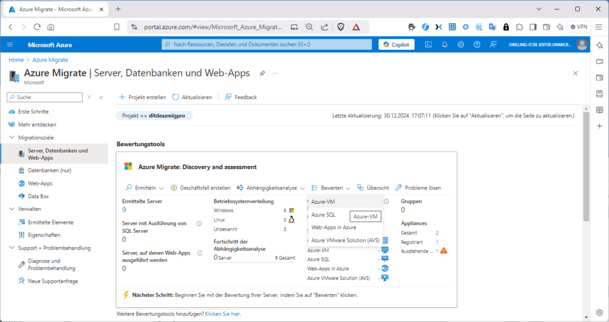Open the browser extensions puzzle icon
The image size is (609, 322).
519,27
